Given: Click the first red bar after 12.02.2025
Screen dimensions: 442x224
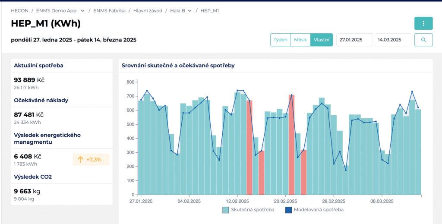Looking at the screenshot, I should point(249,148).
